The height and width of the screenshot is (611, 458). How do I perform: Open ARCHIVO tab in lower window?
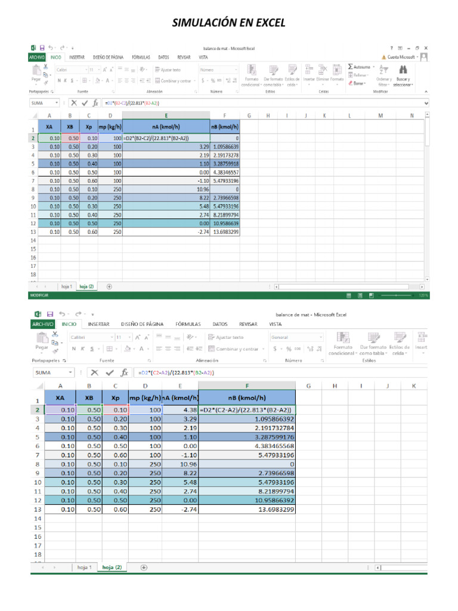pos(42,324)
